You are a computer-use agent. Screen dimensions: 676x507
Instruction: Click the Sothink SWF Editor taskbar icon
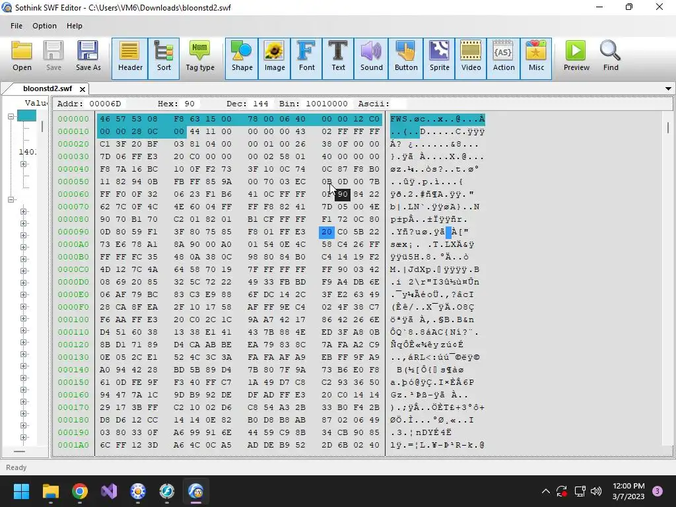(x=195, y=491)
